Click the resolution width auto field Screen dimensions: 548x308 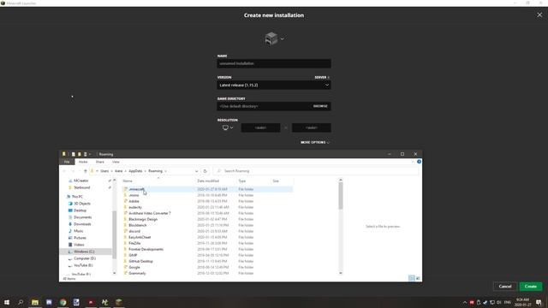tap(260, 127)
